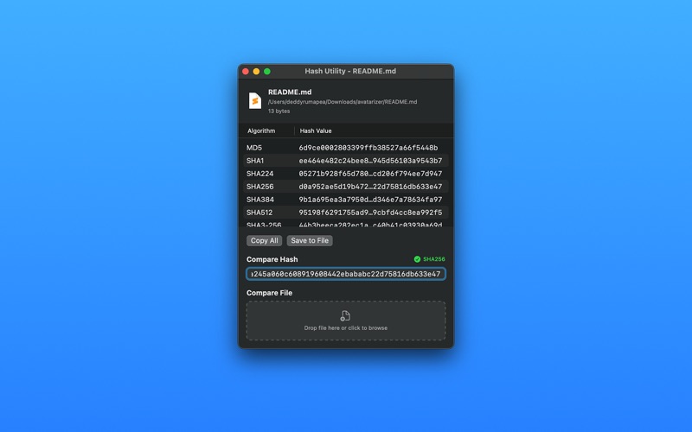Click the Compare Hash section label
Screen dimensions: 692x432
272,259
